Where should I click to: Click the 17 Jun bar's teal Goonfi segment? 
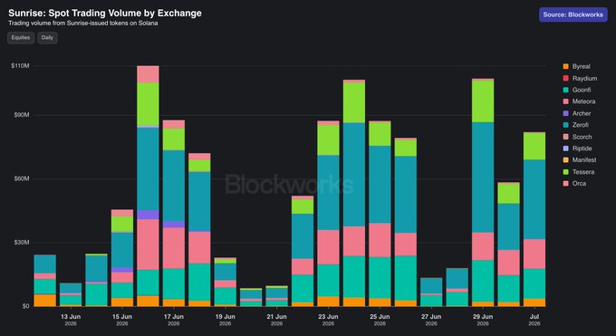click(174, 283)
